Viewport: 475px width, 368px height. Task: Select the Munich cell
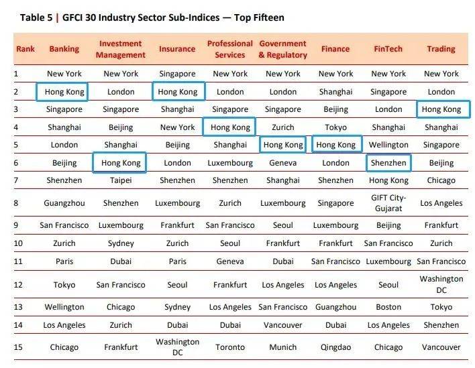282,347
